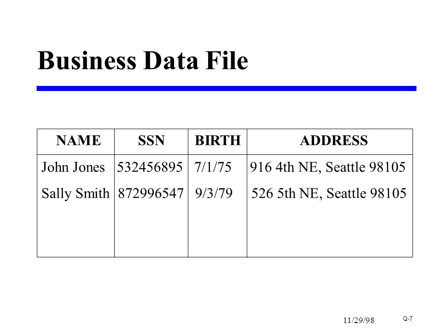Click the Business Data File title

[143, 61]
